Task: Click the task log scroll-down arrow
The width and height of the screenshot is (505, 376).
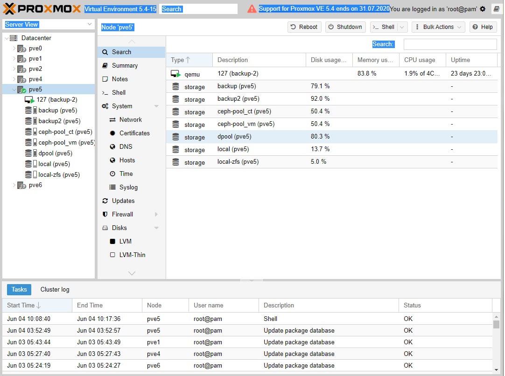Action: pyautogui.click(x=496, y=370)
